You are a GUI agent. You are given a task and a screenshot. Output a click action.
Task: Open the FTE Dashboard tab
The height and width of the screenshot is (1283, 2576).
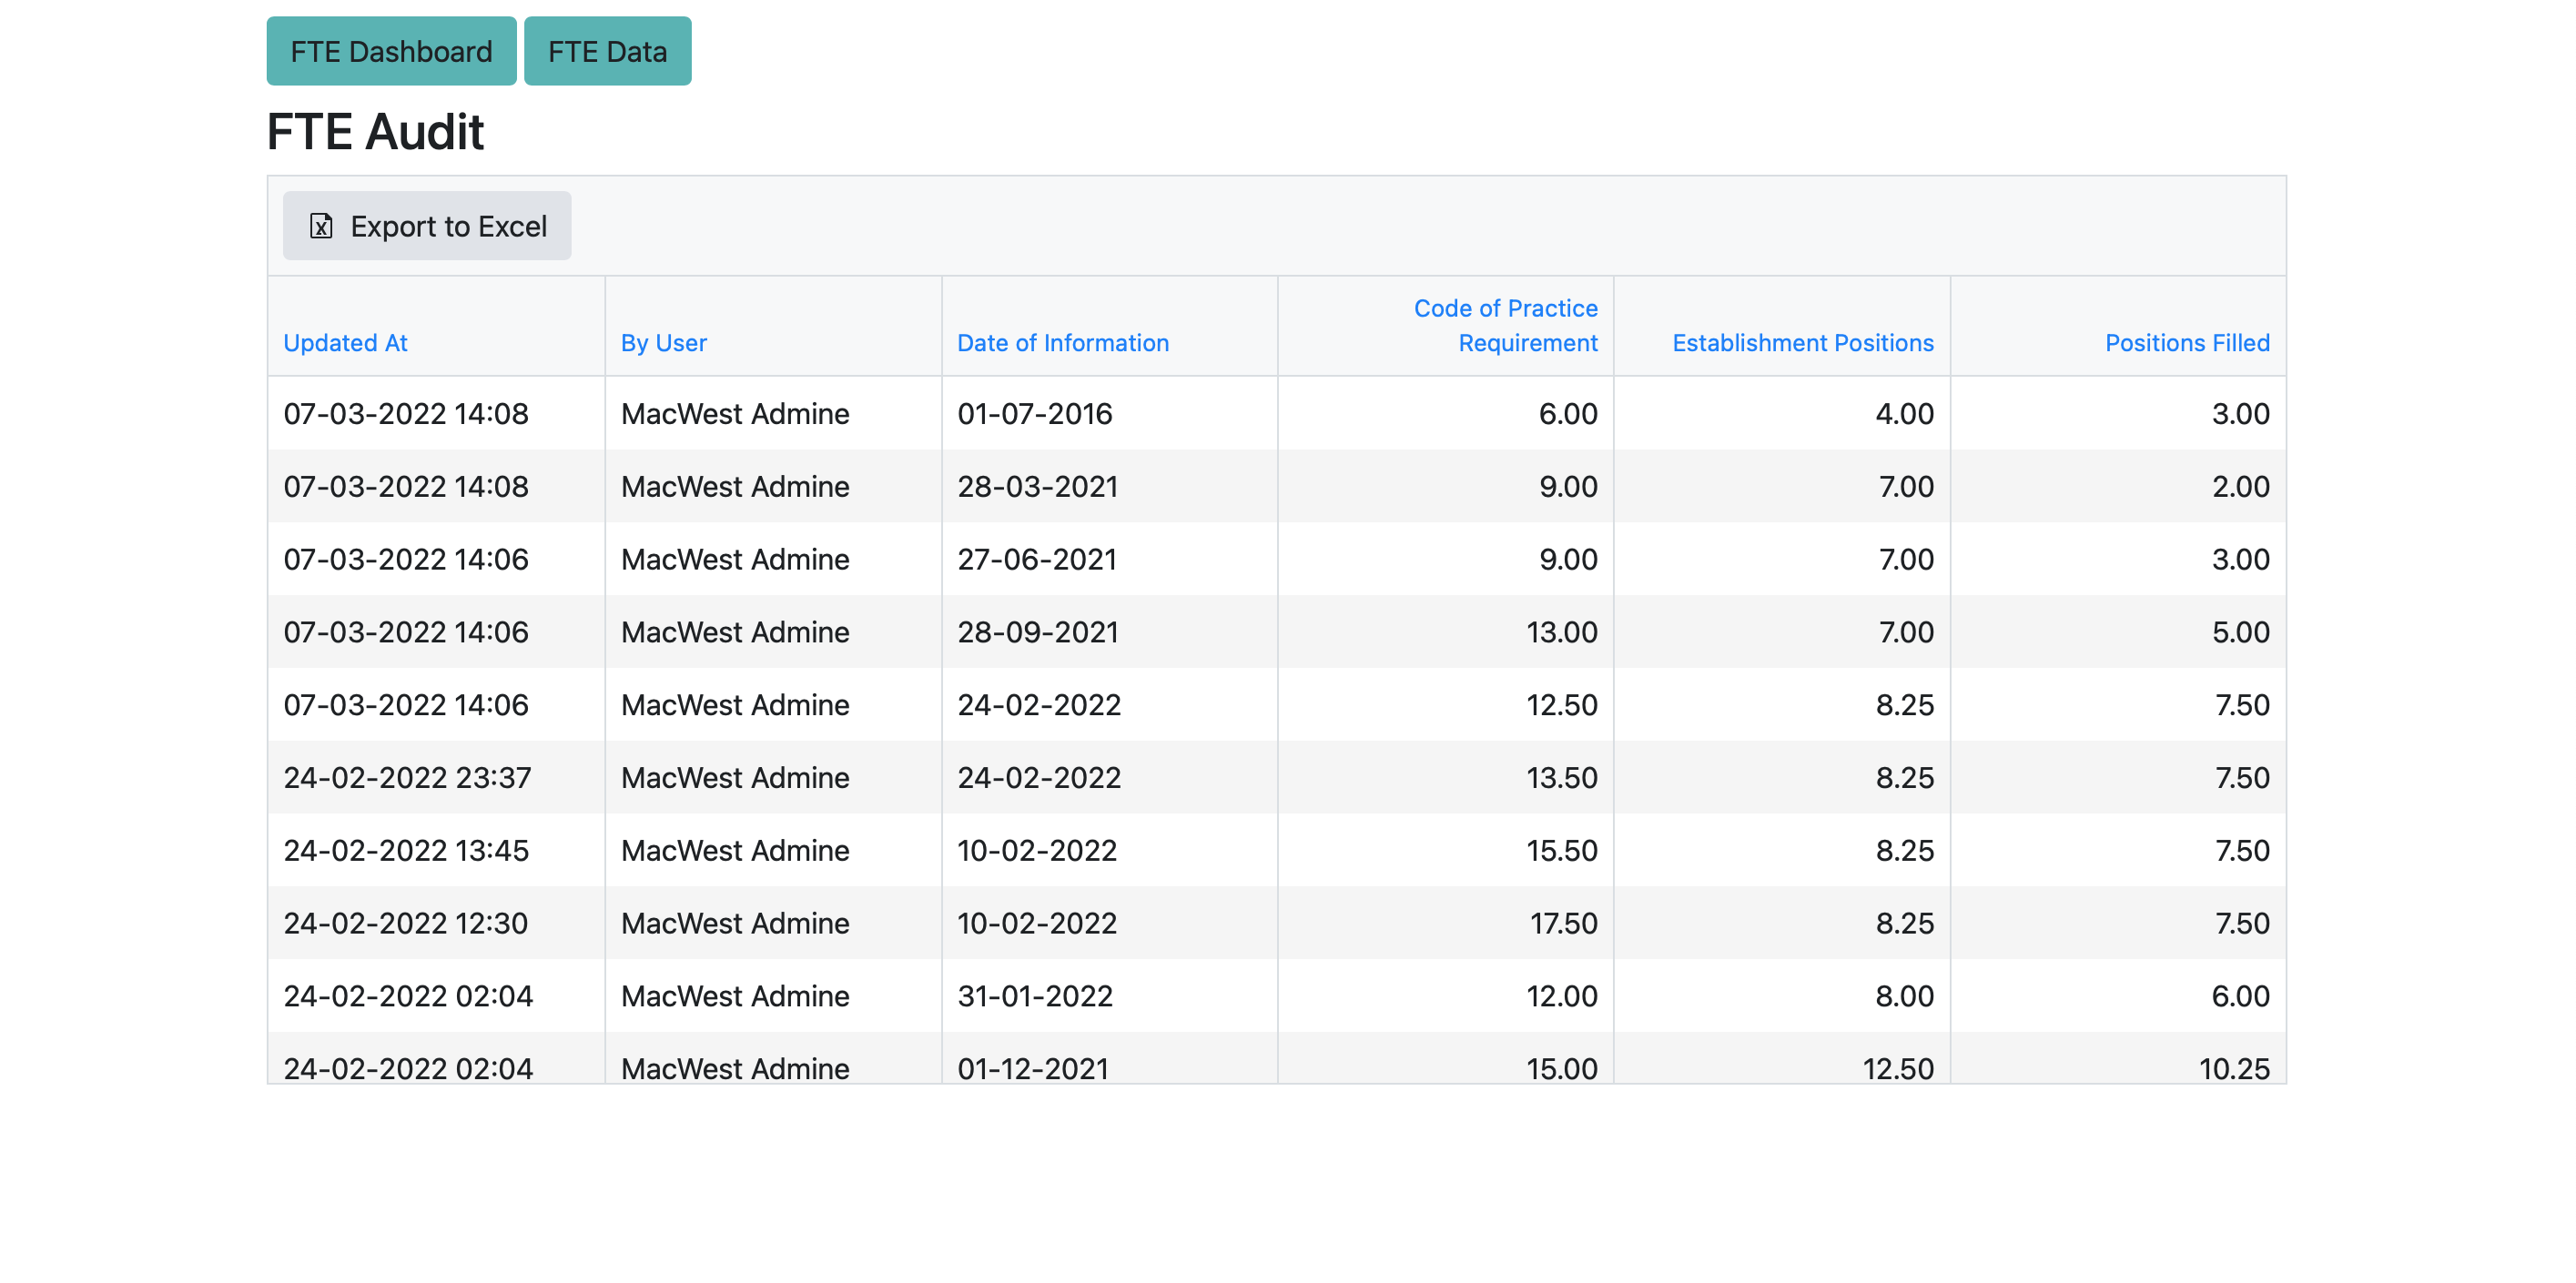[x=391, y=51]
